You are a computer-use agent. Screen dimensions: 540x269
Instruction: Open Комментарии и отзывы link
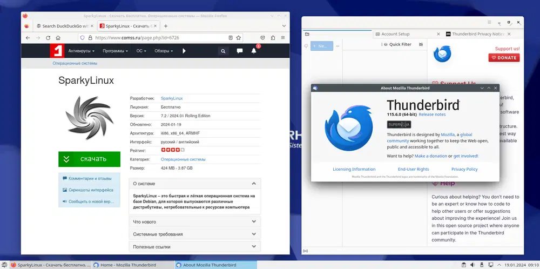click(90, 178)
